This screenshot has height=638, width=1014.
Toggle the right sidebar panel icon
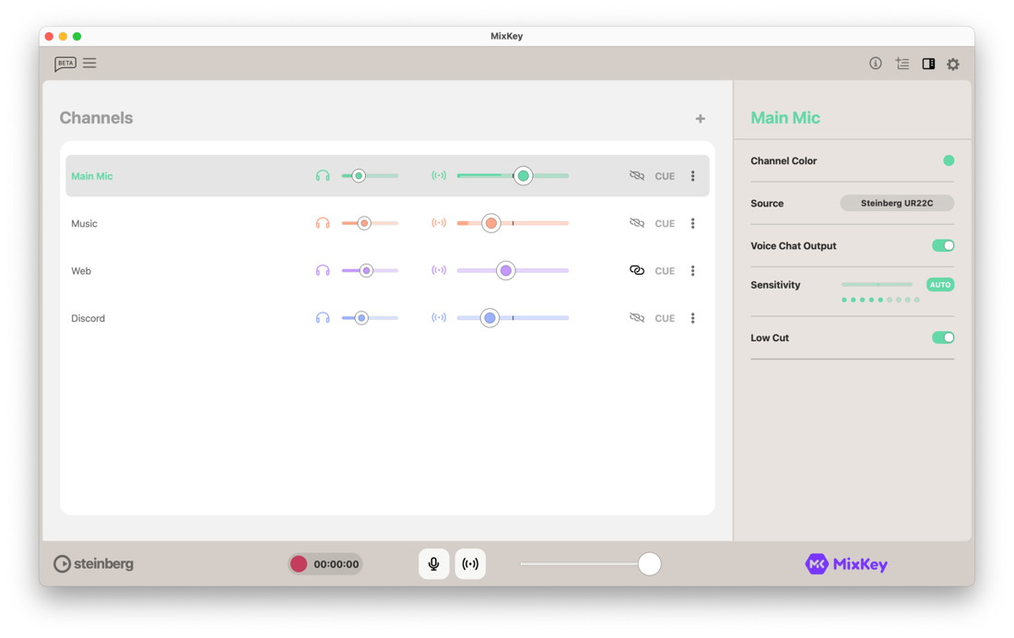click(x=928, y=64)
